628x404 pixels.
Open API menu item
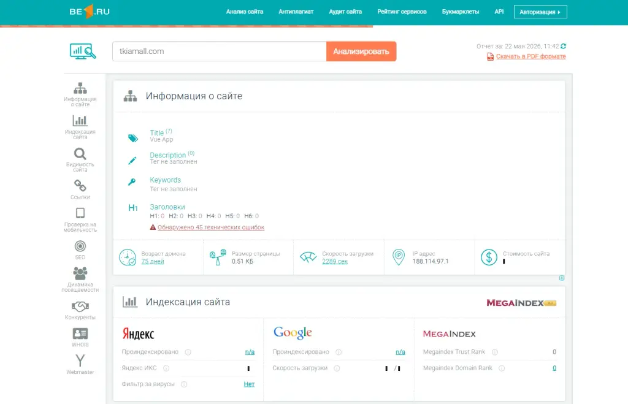point(499,12)
